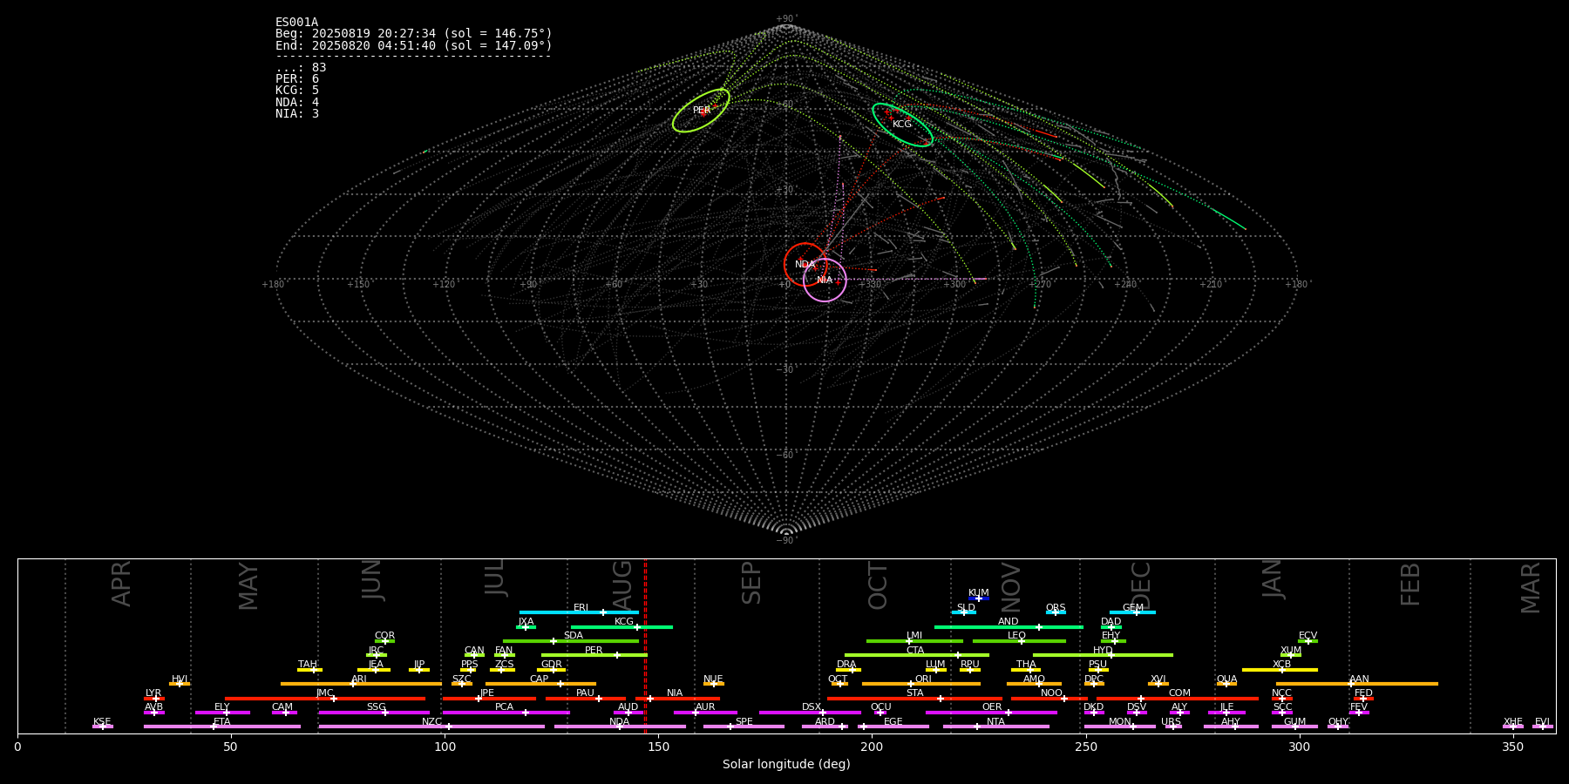1569x784 pixels.
Task: Click the APR month label
Action: pyautogui.click(x=121, y=584)
